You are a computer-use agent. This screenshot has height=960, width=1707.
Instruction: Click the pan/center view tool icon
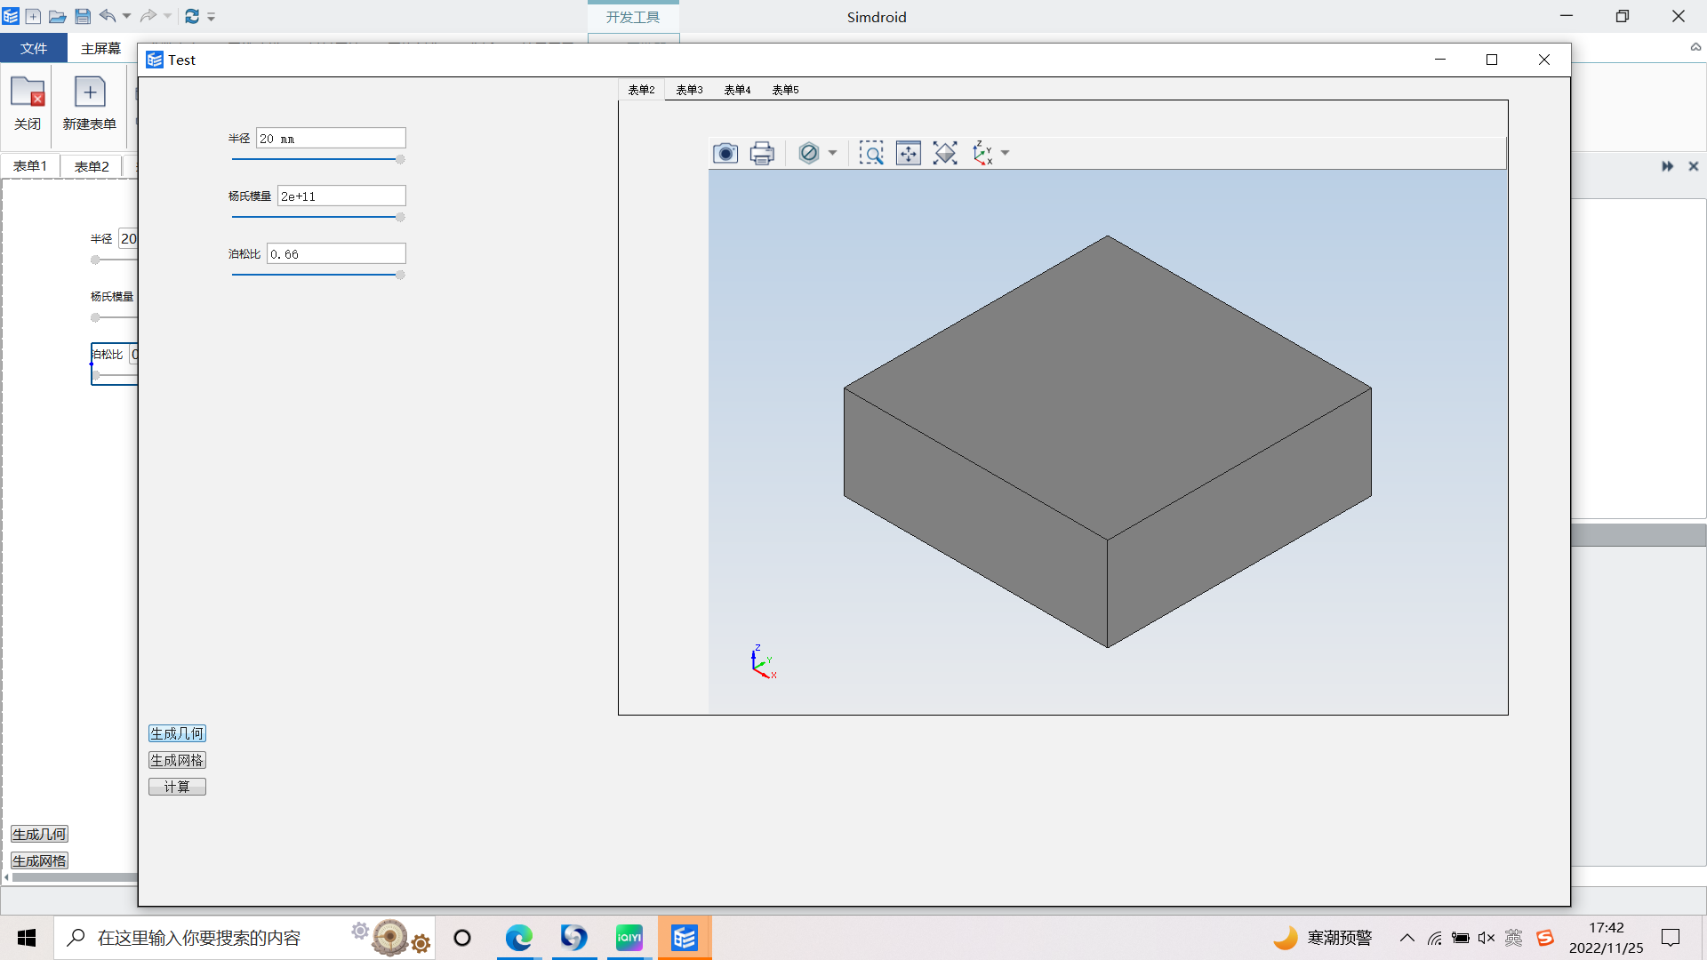coord(909,153)
